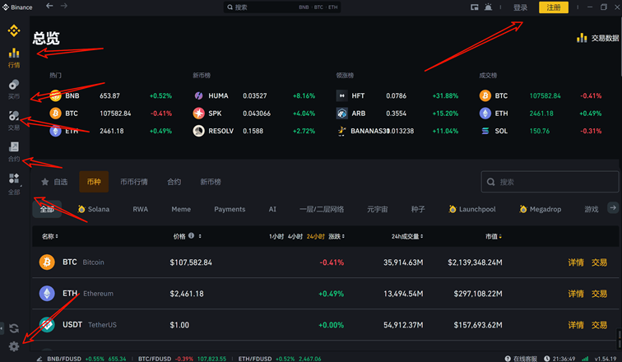Open the 行情 markets sidebar icon

click(x=14, y=53)
